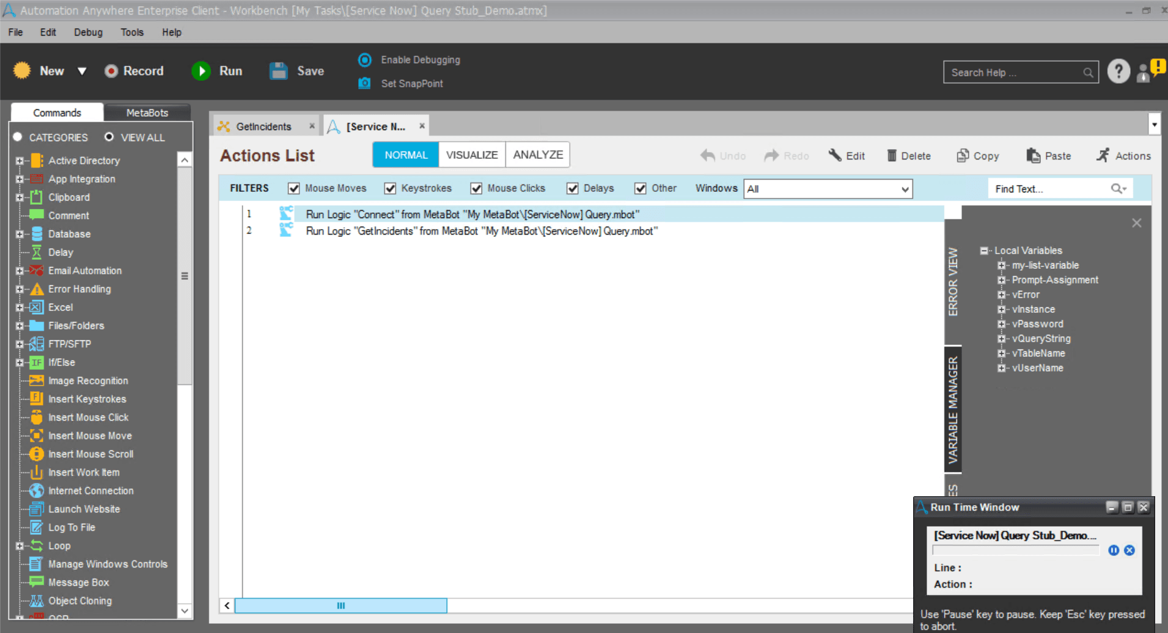Click the horizontal scrollbar thumb

pyautogui.click(x=341, y=606)
